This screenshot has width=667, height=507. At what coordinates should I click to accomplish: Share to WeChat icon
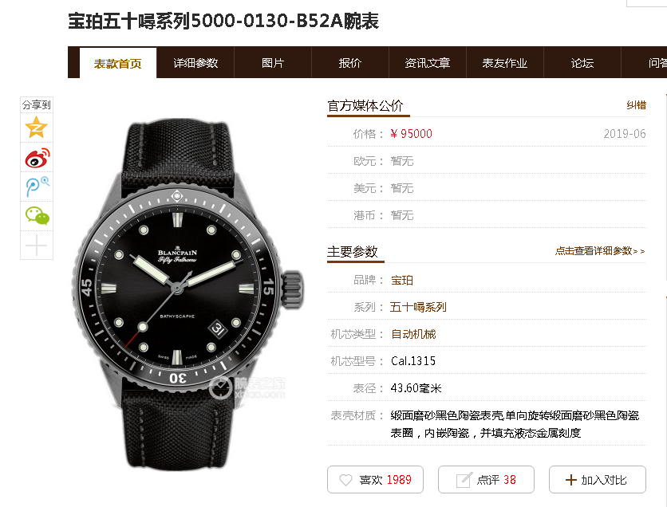(x=37, y=216)
